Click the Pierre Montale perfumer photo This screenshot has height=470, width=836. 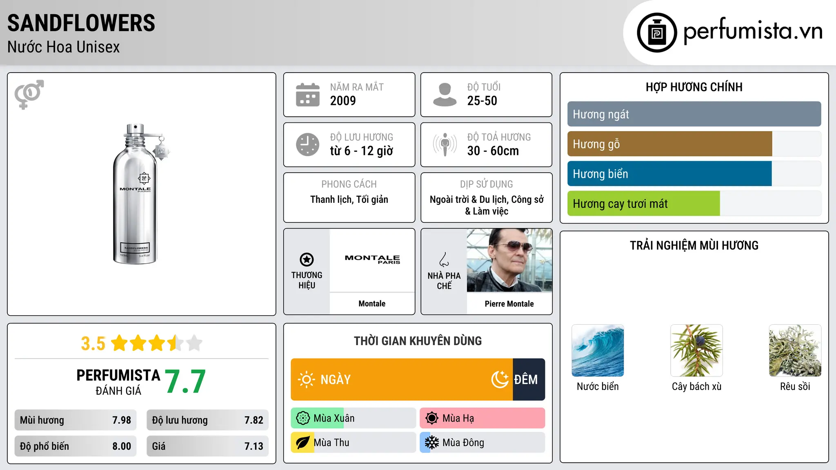[509, 260]
